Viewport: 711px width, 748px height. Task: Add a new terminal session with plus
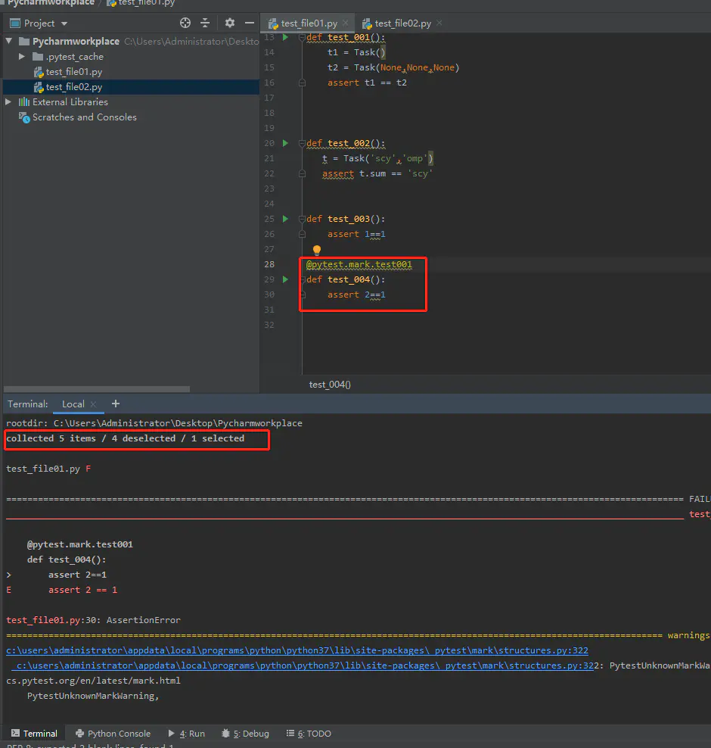[x=115, y=404]
